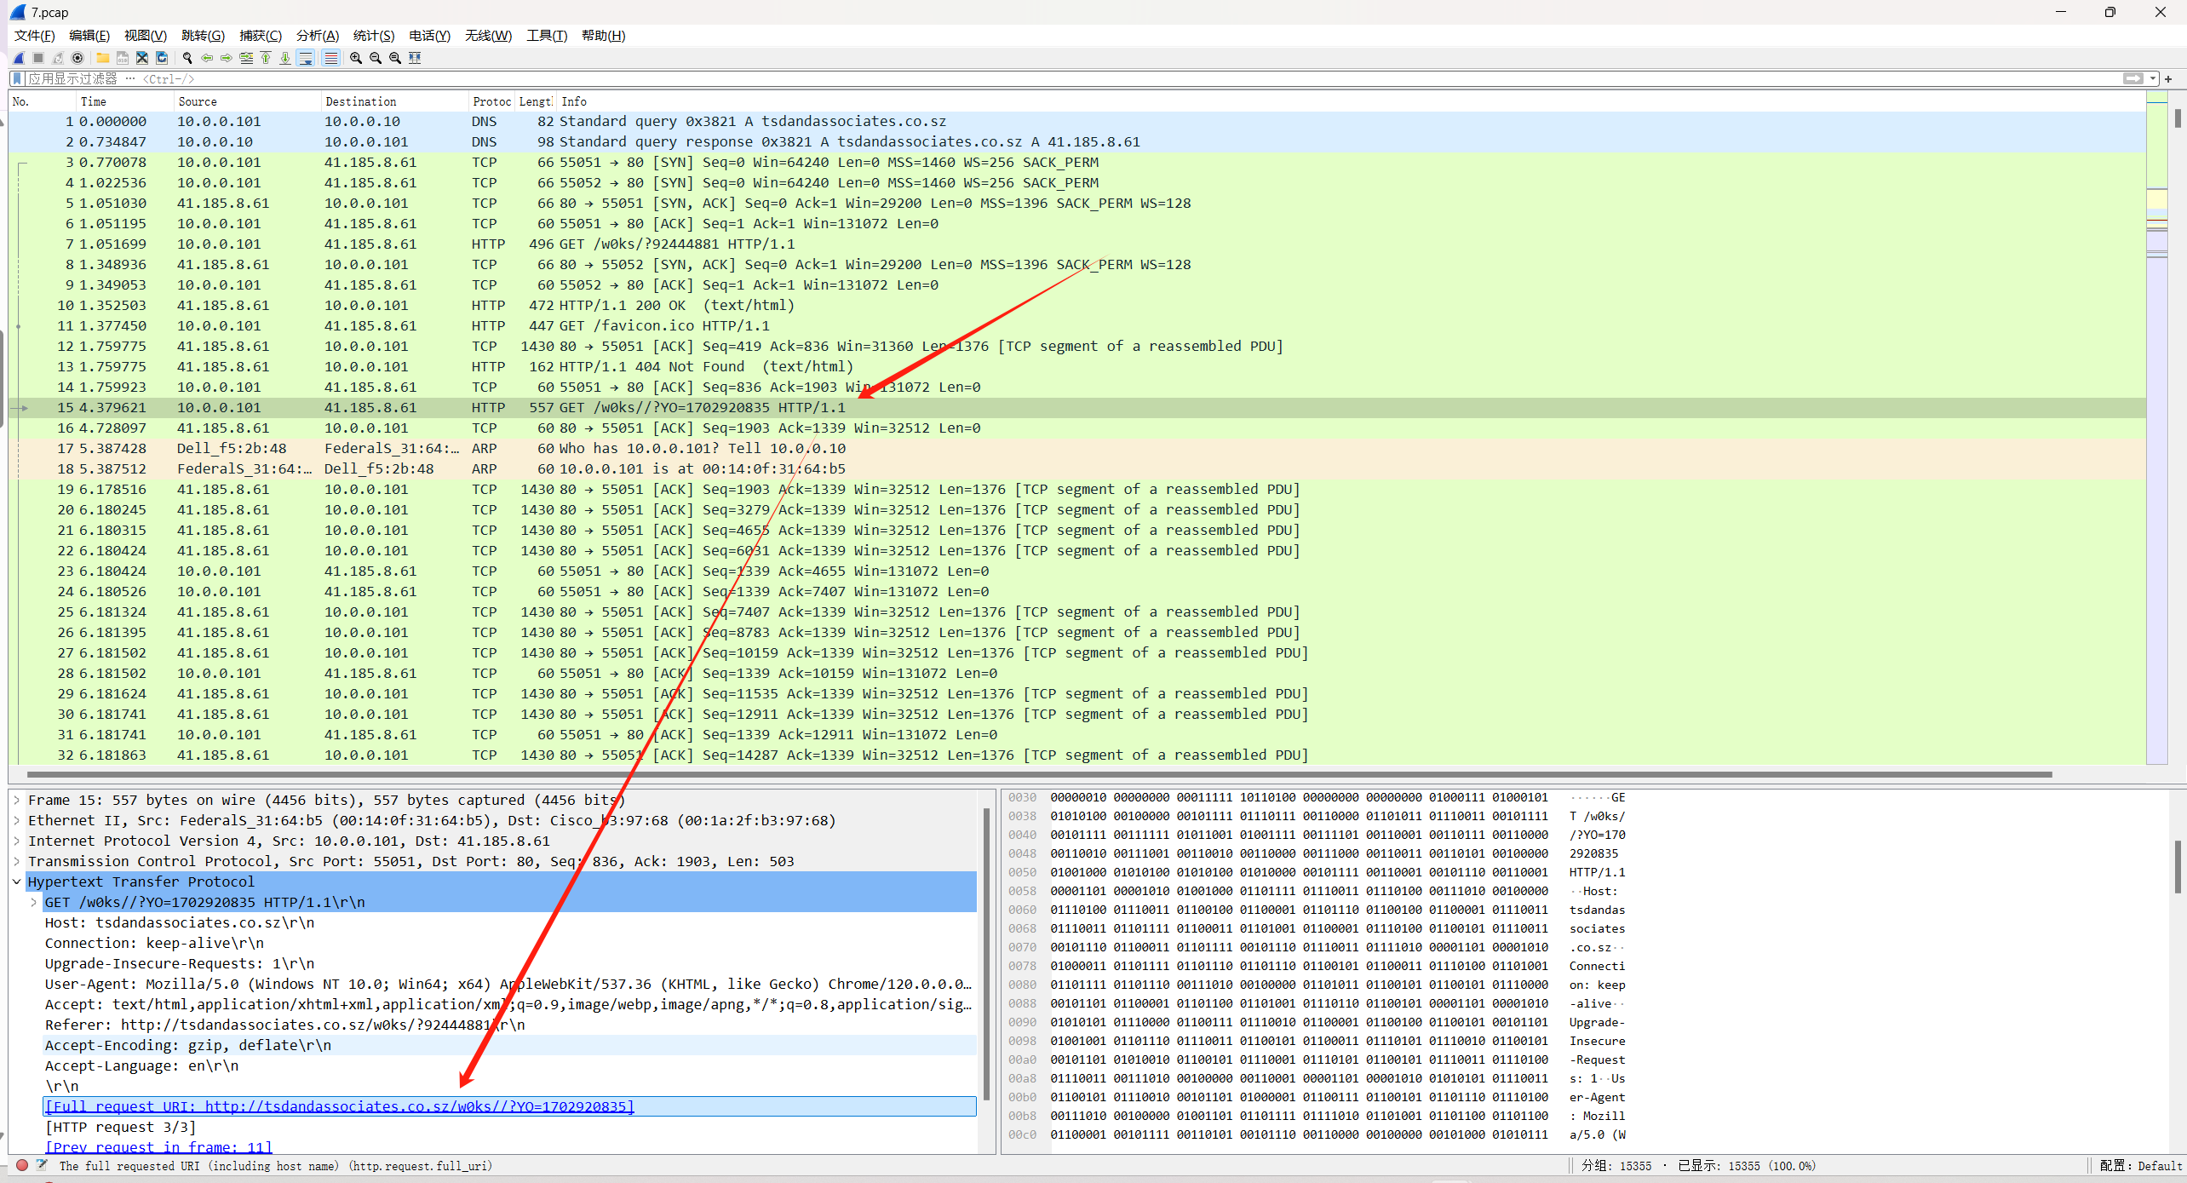Click the reload capture file icon
This screenshot has width=2187, height=1183.
point(162,58)
